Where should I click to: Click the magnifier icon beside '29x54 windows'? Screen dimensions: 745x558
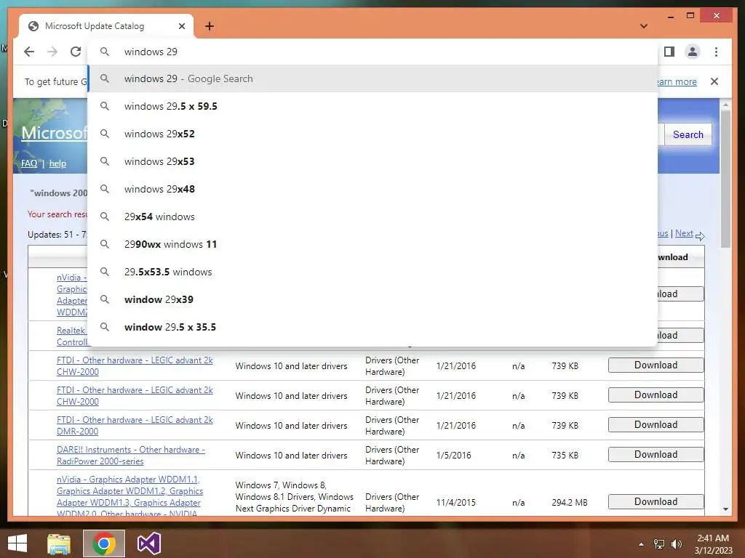click(105, 217)
